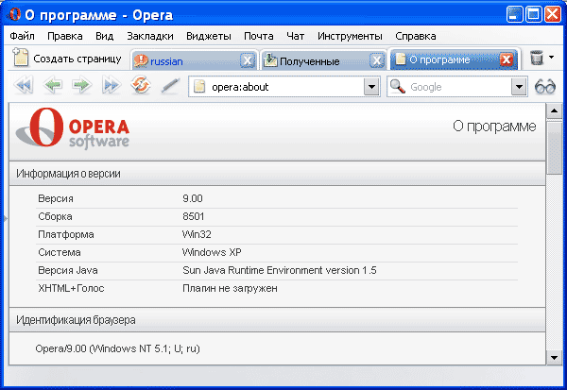Click the mail icon on Полученные tab
567x390 pixels.
(270, 60)
